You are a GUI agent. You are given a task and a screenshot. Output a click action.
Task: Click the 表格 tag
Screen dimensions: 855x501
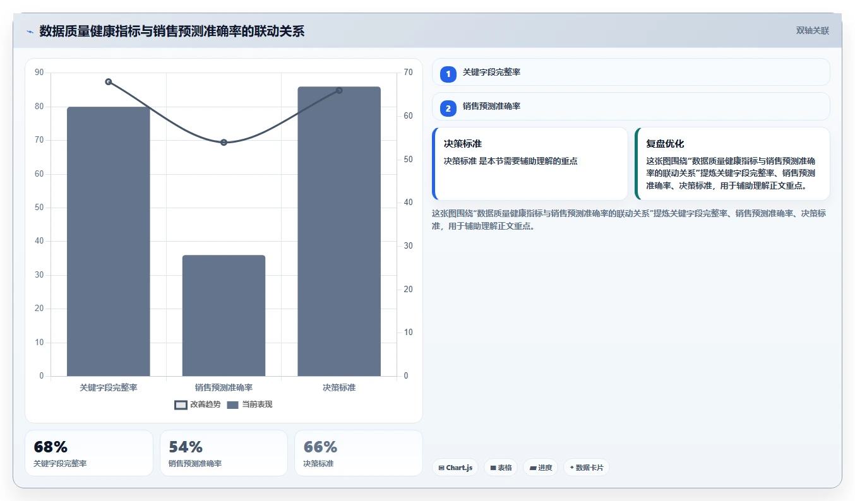pyautogui.click(x=501, y=468)
